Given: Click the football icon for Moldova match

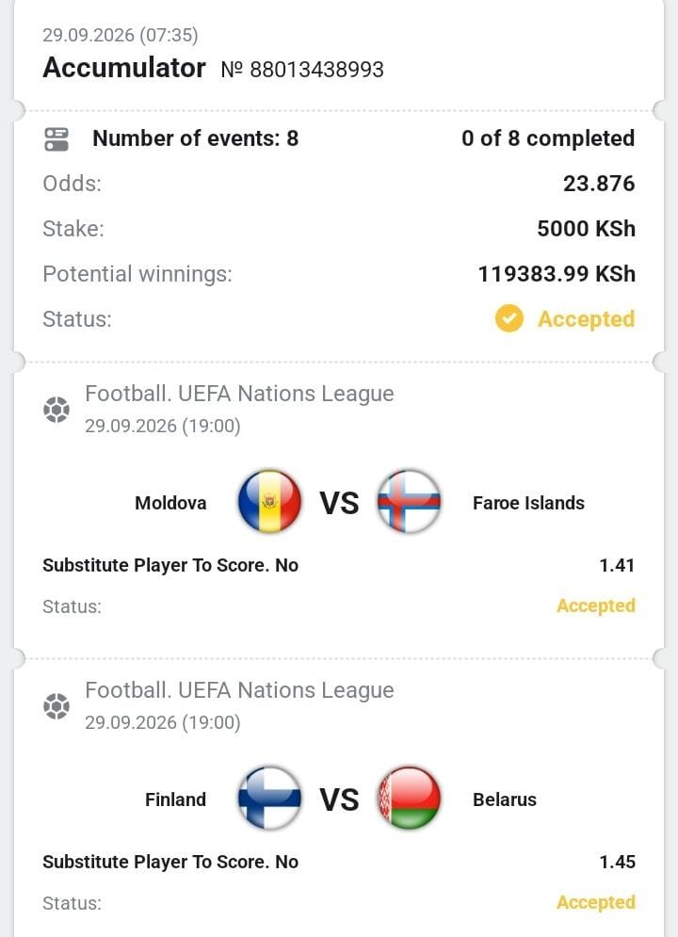Looking at the screenshot, I should click(56, 410).
